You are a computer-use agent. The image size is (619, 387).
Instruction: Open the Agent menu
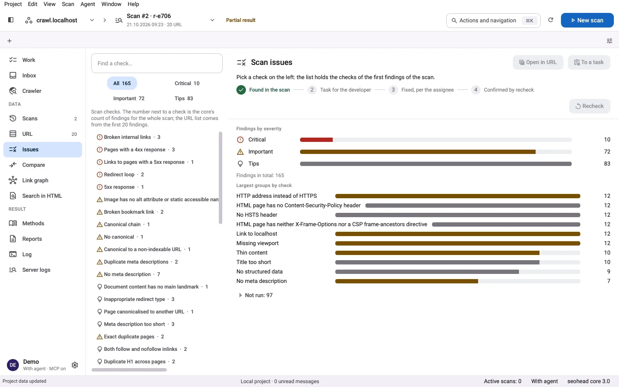88,4
